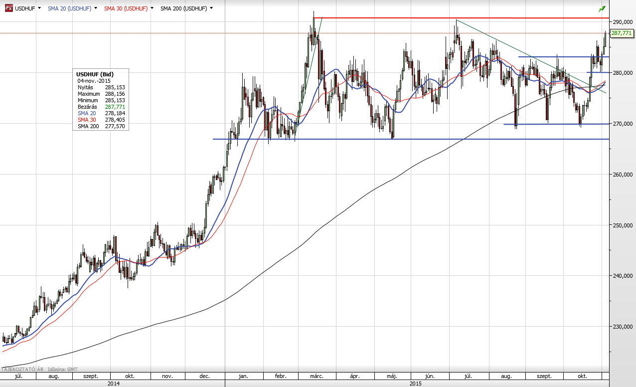Click the 290,000 price axis label

tap(623, 22)
